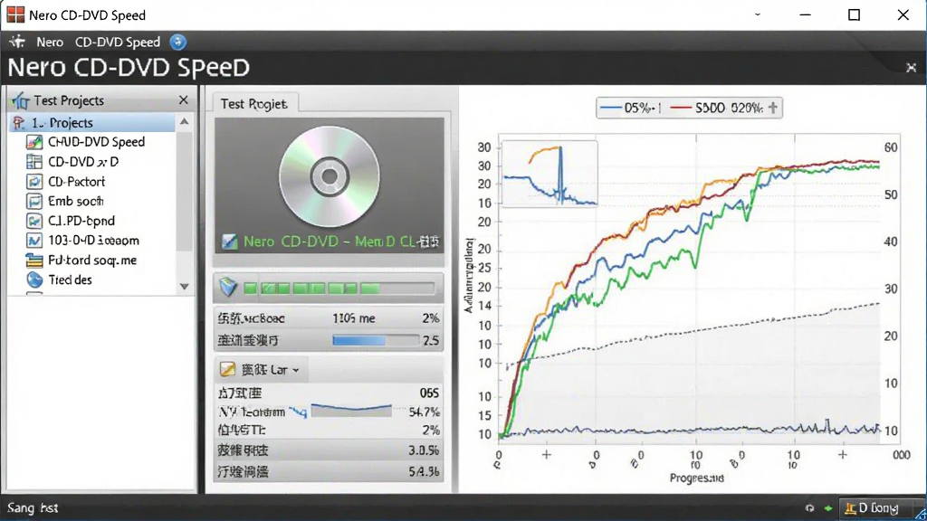Select the 1. Projects tree row

93,123
